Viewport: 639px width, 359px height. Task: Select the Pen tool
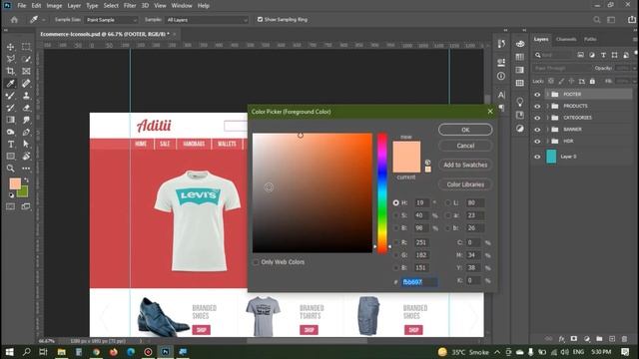tap(26, 133)
